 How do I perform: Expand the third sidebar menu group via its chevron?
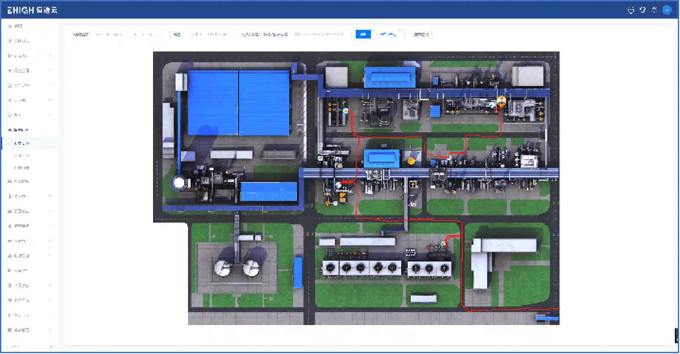click(50, 56)
